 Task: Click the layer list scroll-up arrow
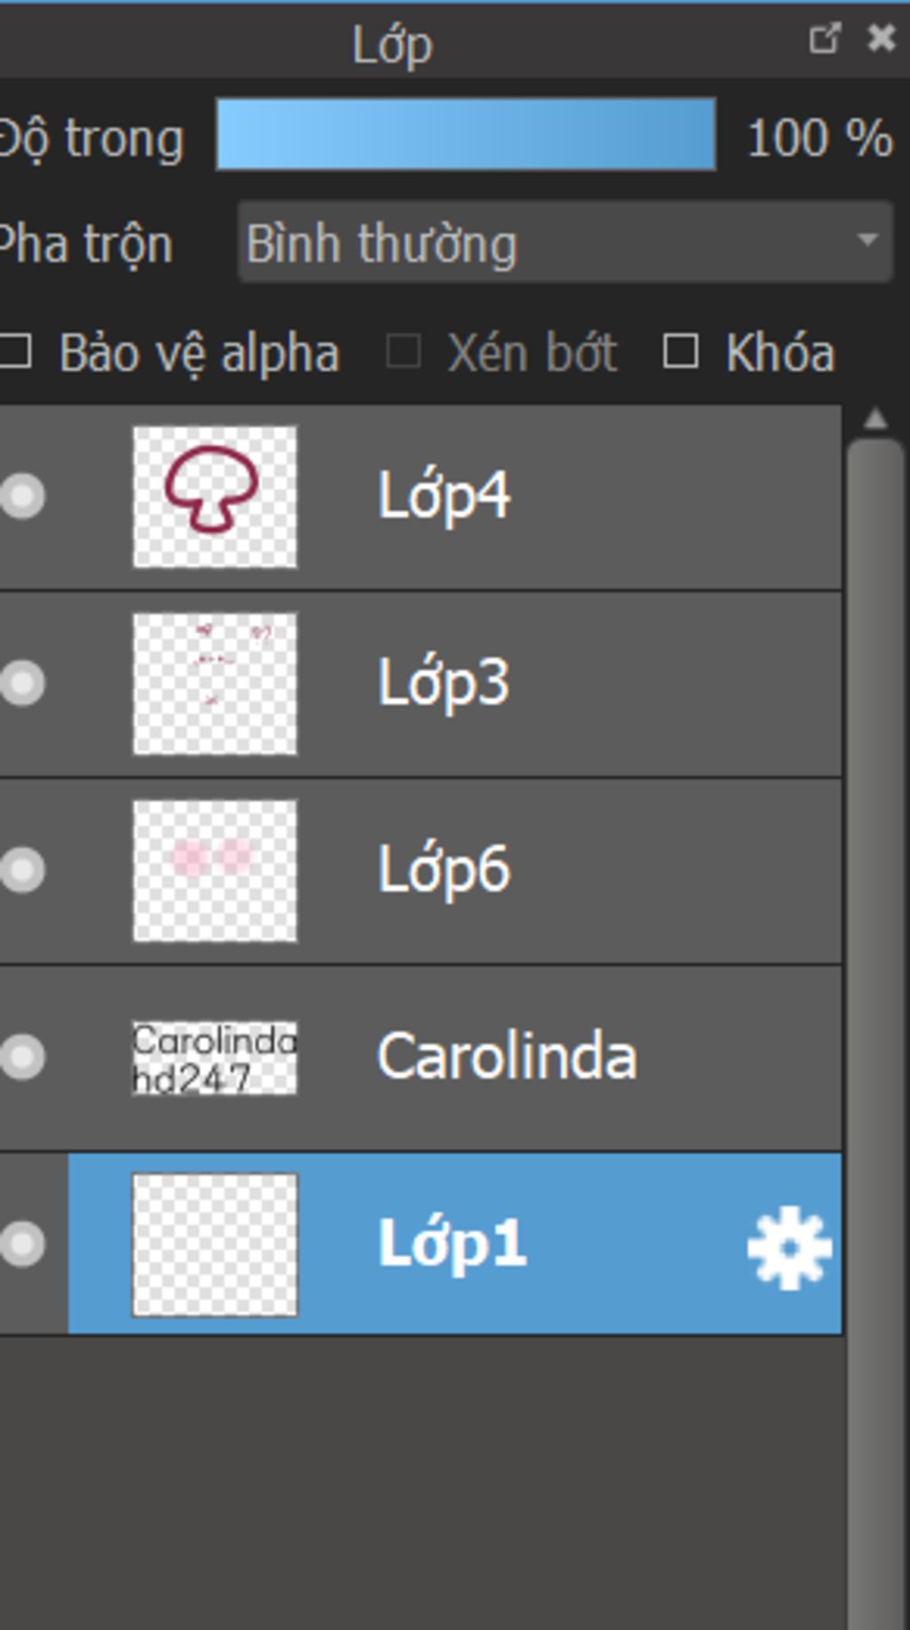click(875, 419)
